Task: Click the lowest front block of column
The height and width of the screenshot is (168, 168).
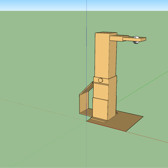Action: pyautogui.click(x=100, y=109)
